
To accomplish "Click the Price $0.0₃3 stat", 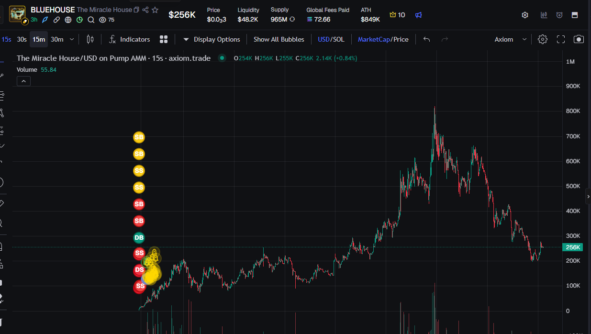I will (216, 15).
